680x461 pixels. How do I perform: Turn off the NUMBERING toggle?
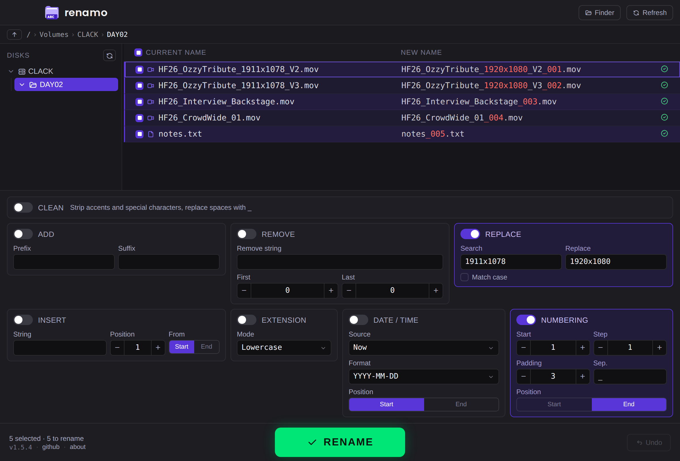(526, 320)
